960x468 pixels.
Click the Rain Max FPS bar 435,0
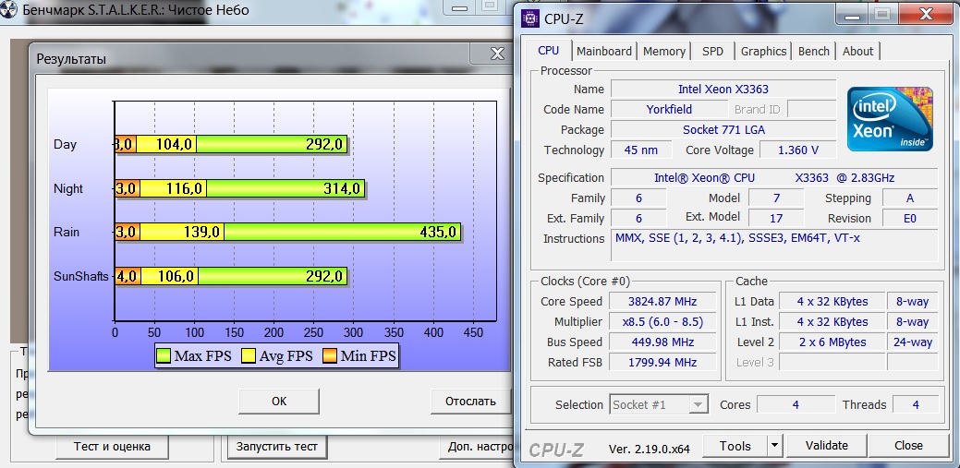[342, 232]
